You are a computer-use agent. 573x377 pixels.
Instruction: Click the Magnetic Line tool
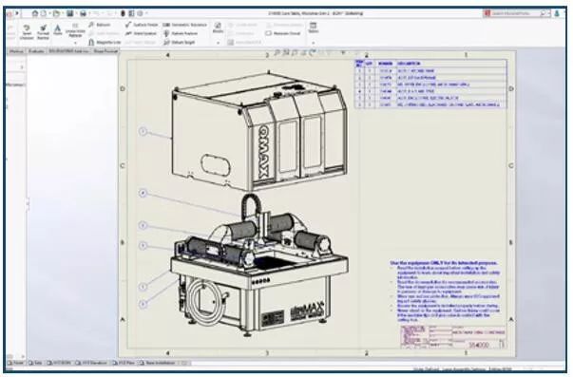[x=105, y=43]
